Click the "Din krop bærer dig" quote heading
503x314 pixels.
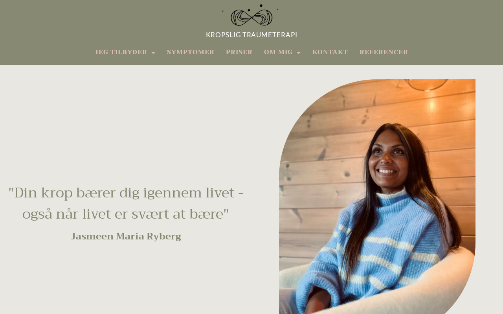point(126,203)
